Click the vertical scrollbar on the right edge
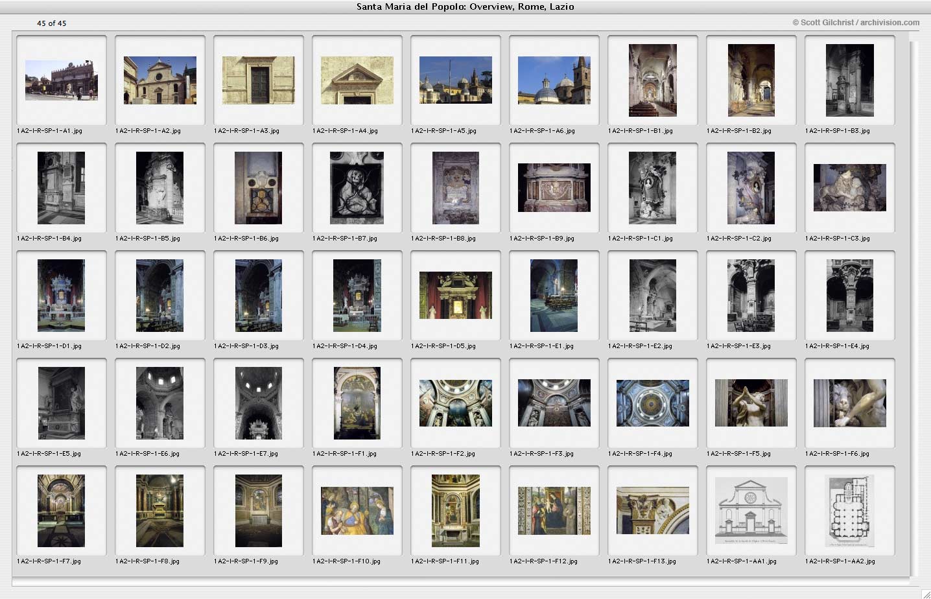This screenshot has height=599, width=931. [914, 309]
